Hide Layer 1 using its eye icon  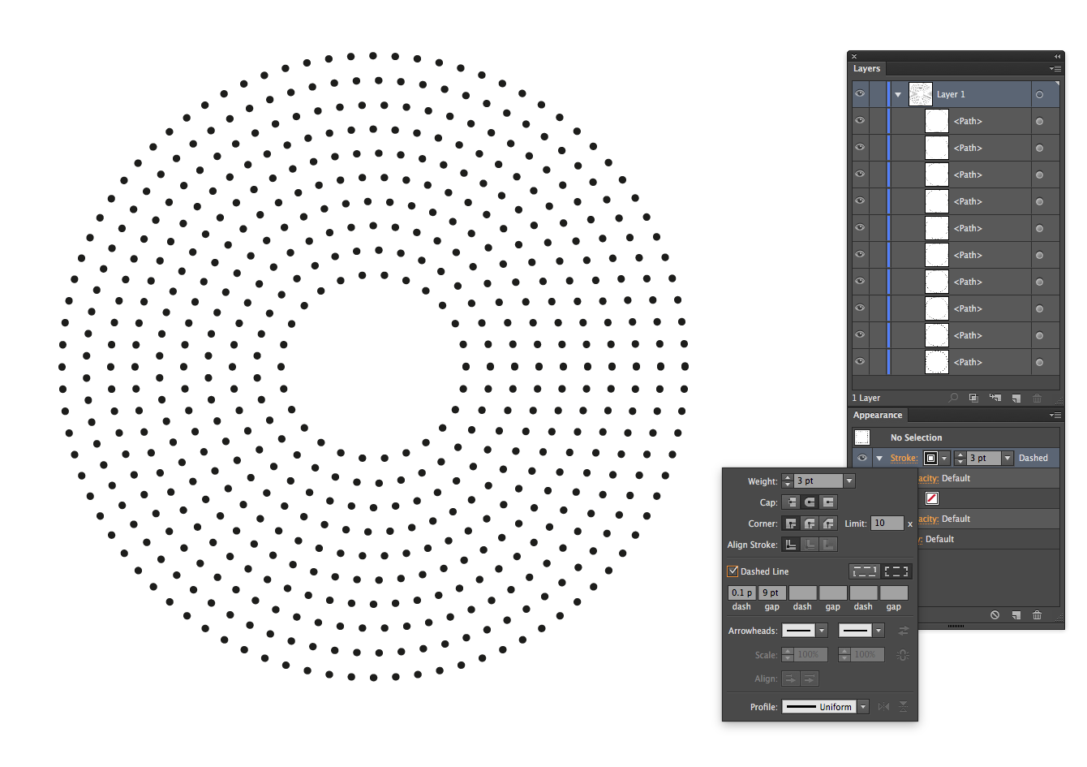(x=860, y=94)
